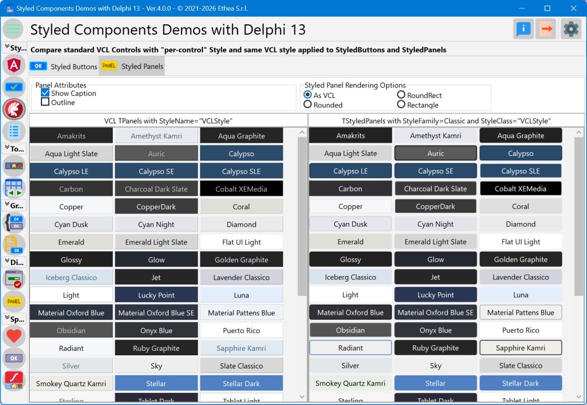Click Ruby Graphite in VCL TPanels list
The height and width of the screenshot is (405, 587).
(x=156, y=348)
